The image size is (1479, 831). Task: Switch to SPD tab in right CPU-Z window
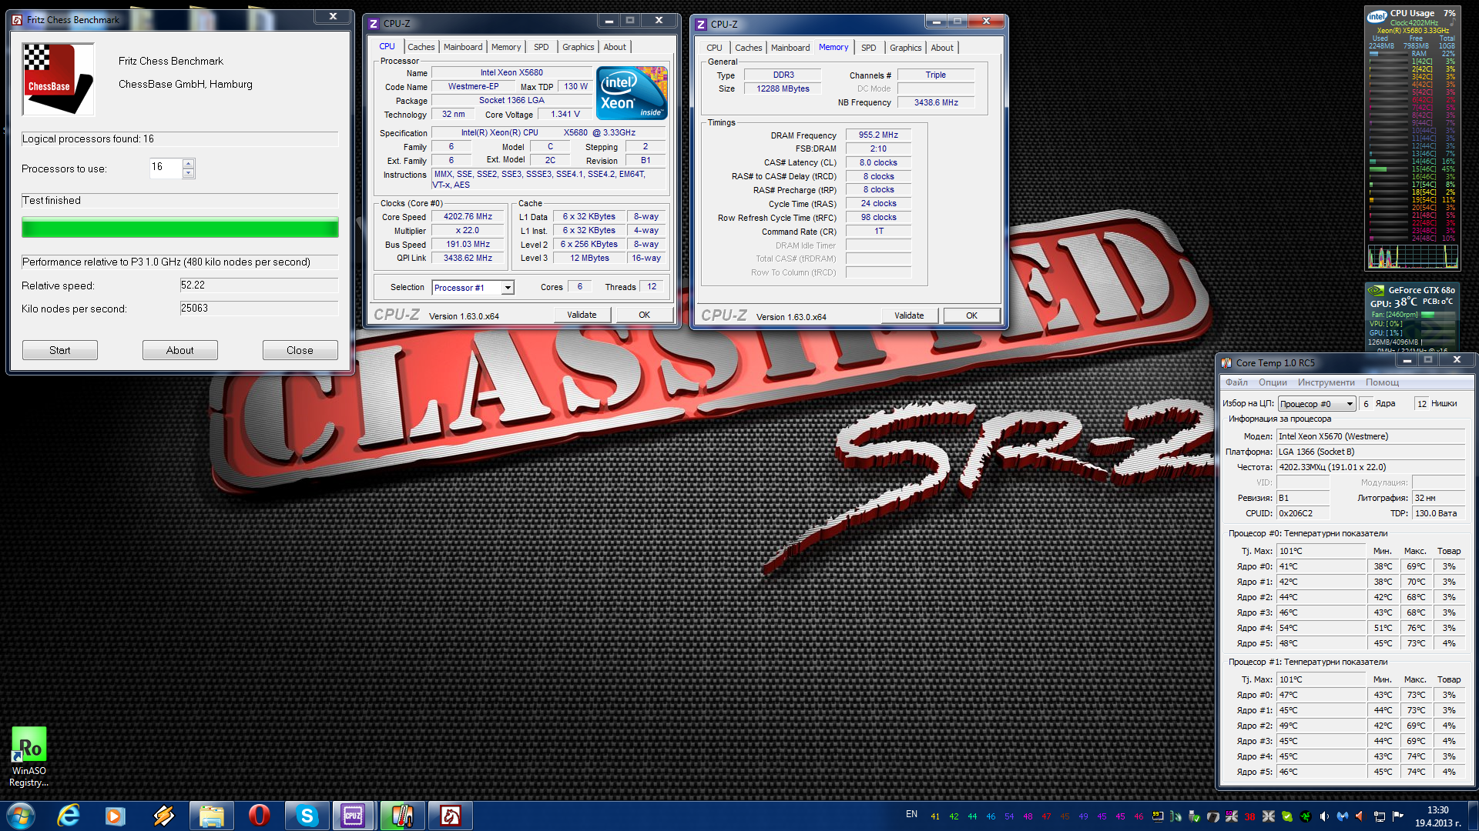[x=868, y=48]
